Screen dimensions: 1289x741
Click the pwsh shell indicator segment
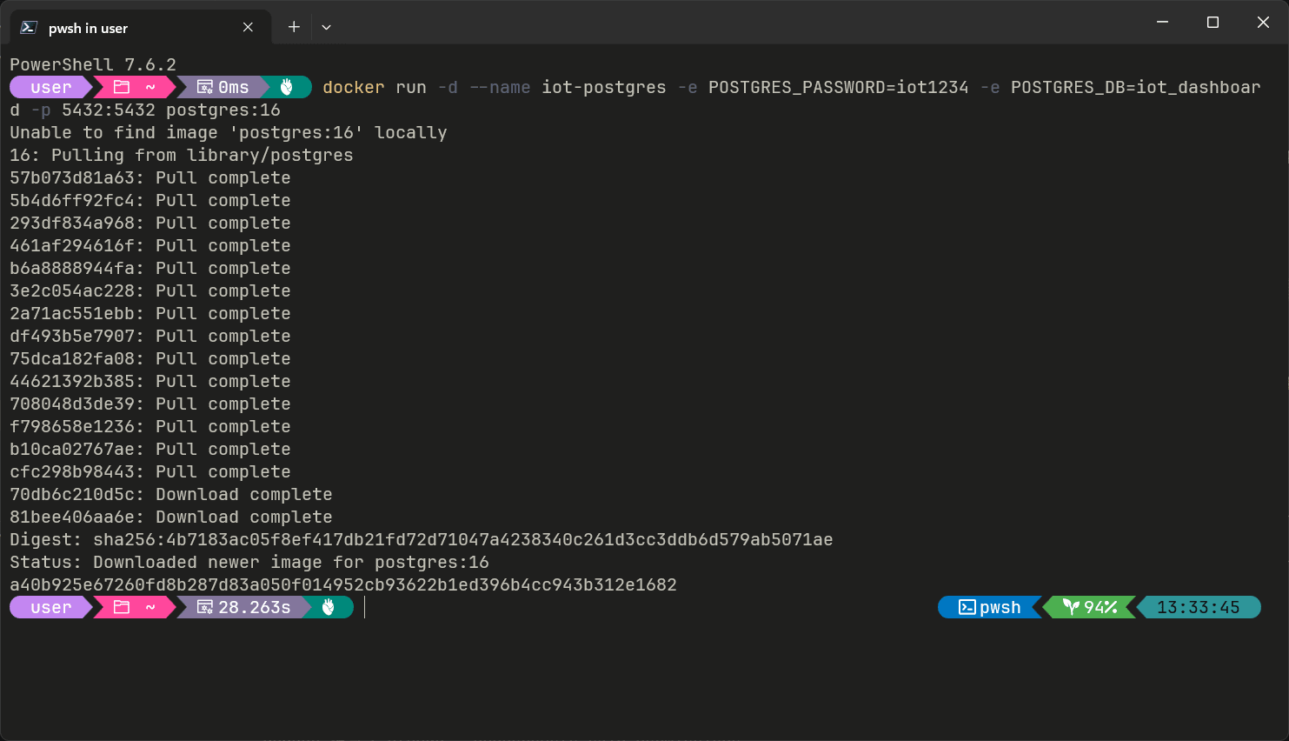tap(990, 607)
